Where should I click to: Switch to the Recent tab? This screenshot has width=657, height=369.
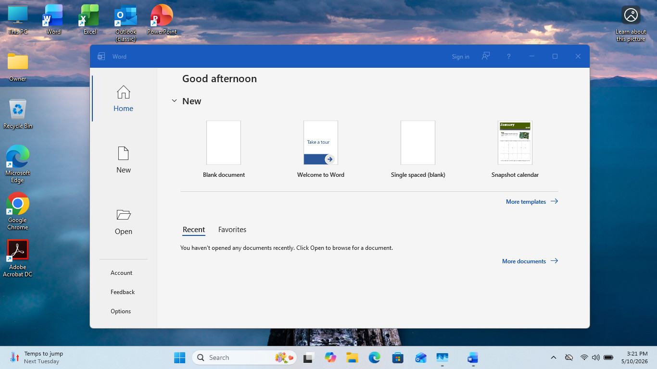pos(194,230)
